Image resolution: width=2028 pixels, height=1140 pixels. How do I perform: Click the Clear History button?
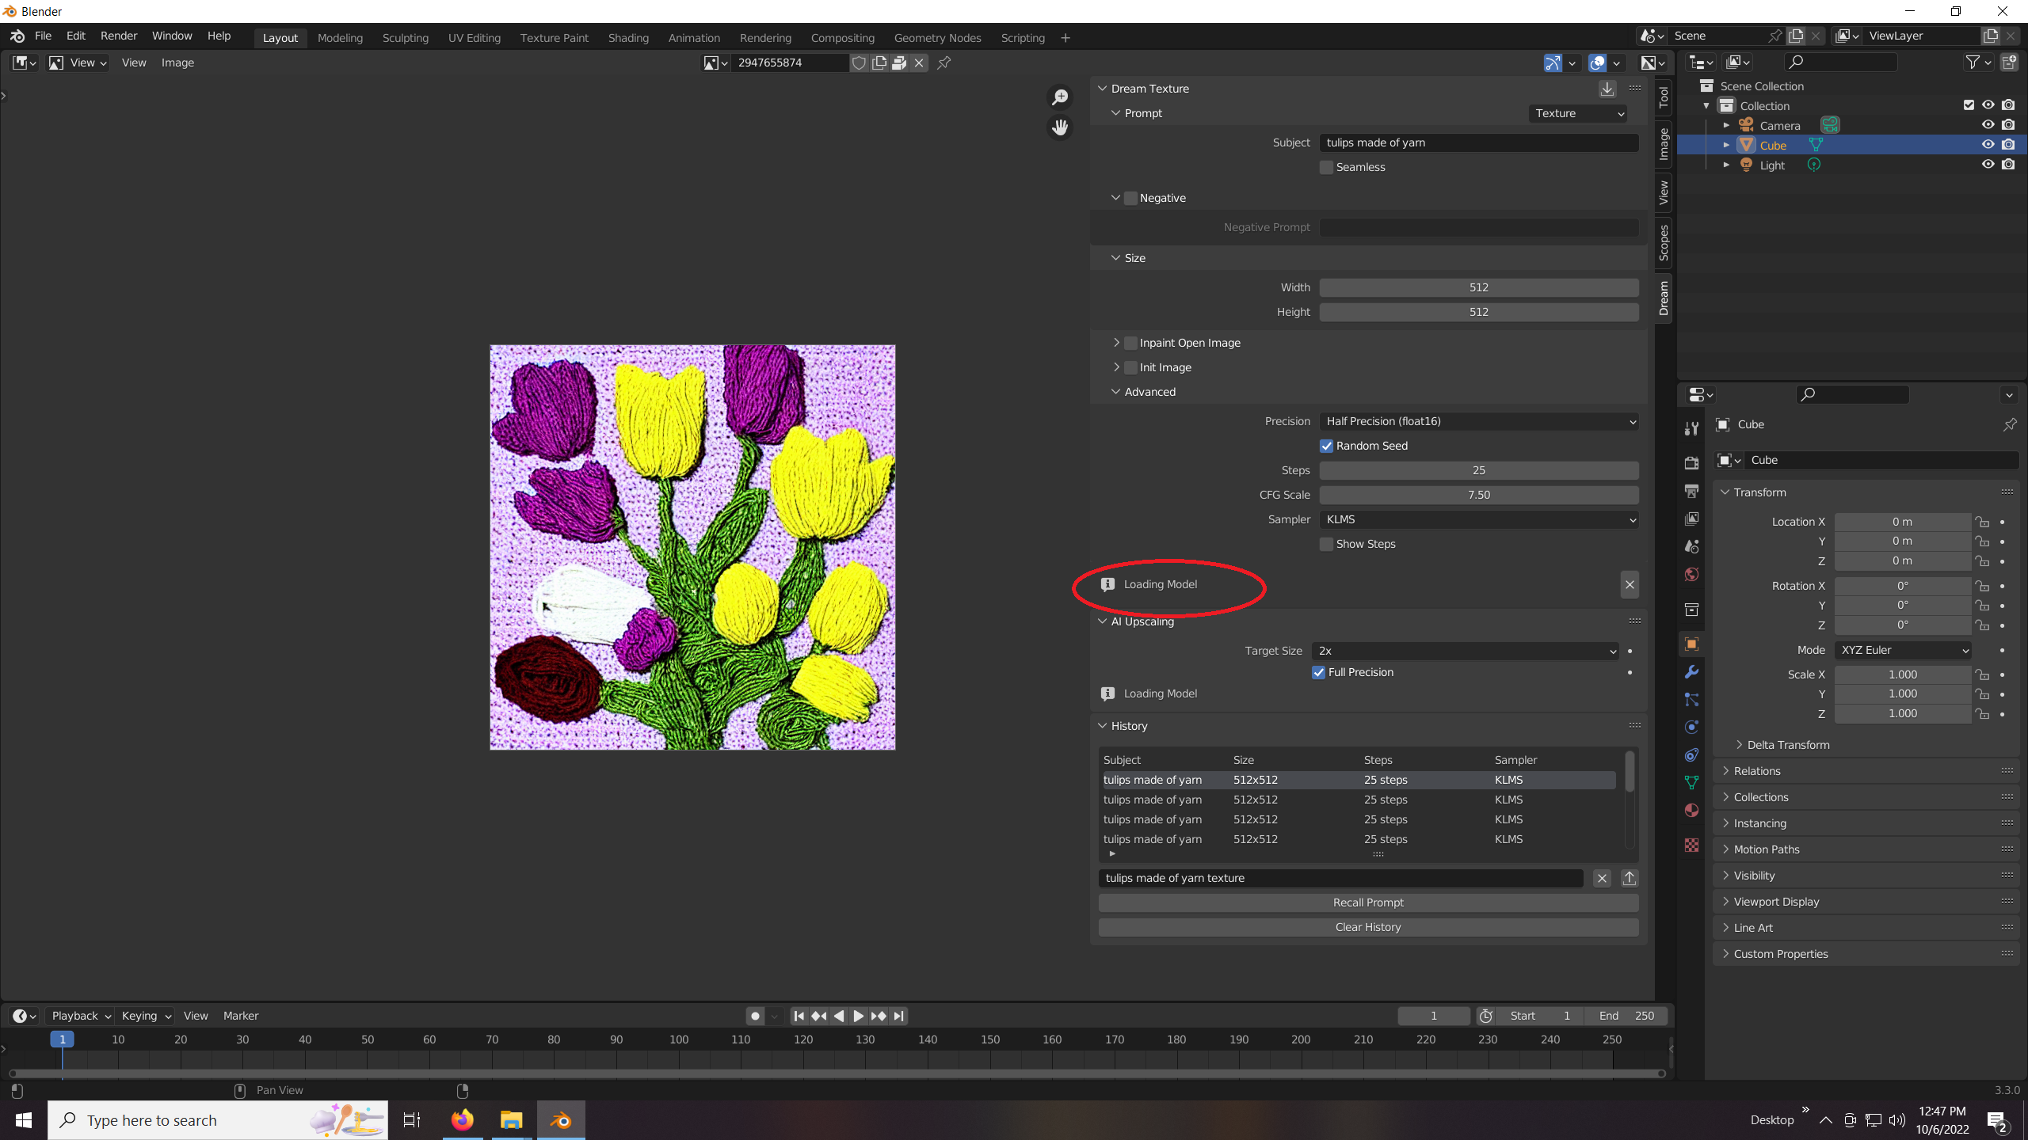[x=1368, y=927]
